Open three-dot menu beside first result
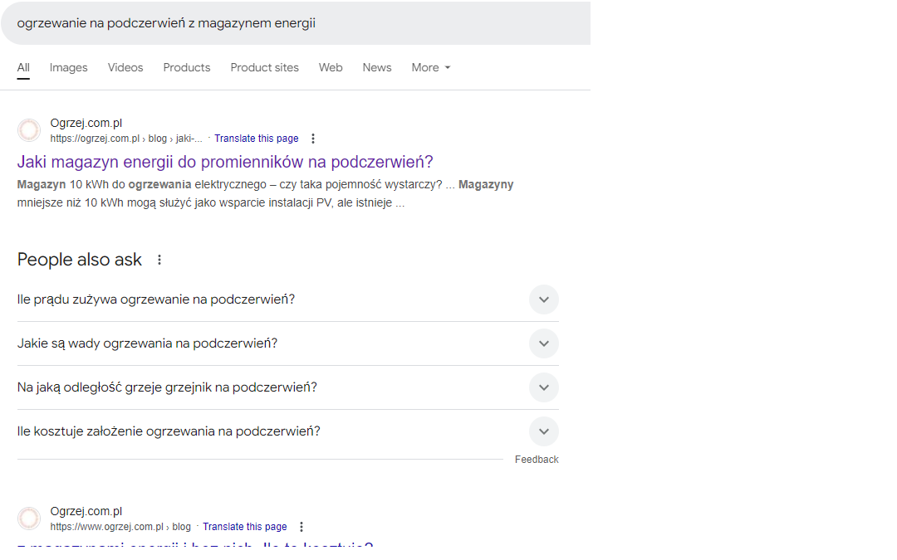The width and height of the screenshot is (897, 560). (x=313, y=139)
